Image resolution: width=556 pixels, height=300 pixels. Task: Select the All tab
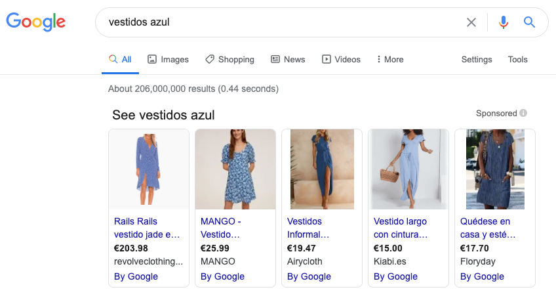click(x=120, y=59)
